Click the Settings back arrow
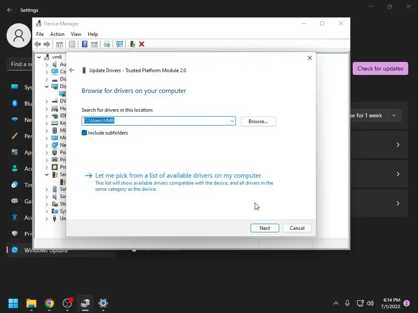The image size is (418, 313). click(x=10, y=10)
